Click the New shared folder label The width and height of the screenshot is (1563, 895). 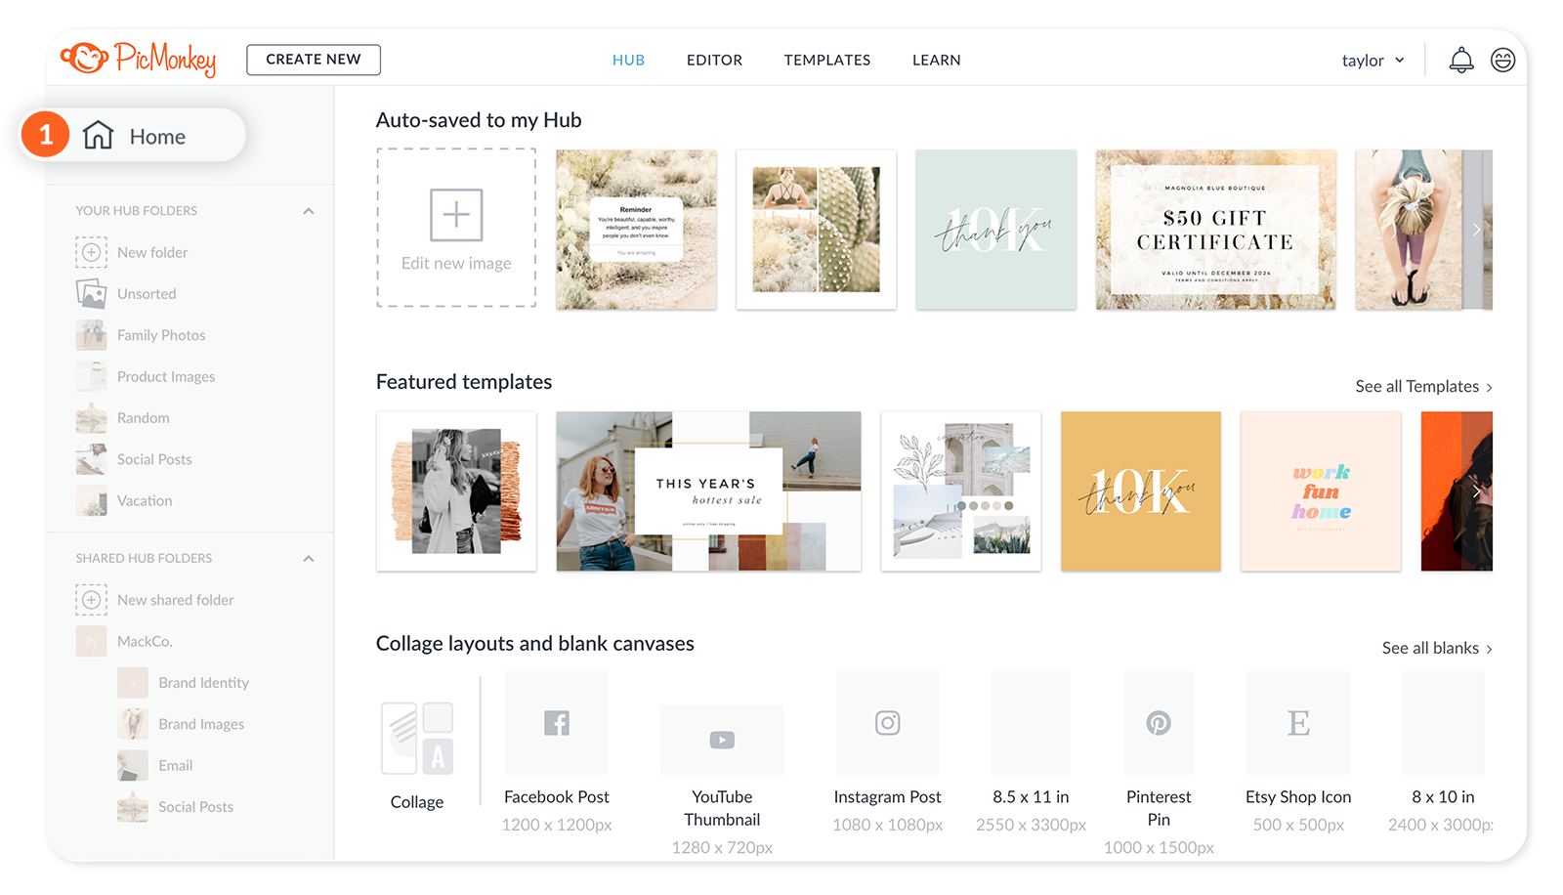point(176,600)
